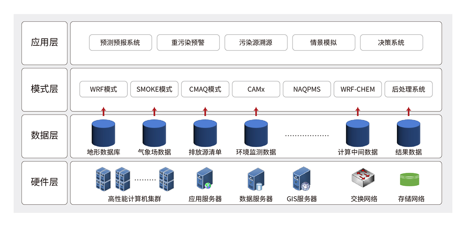Select the 气象场数据 database cylinder
466x229 pixels.
pyautogui.click(x=154, y=133)
